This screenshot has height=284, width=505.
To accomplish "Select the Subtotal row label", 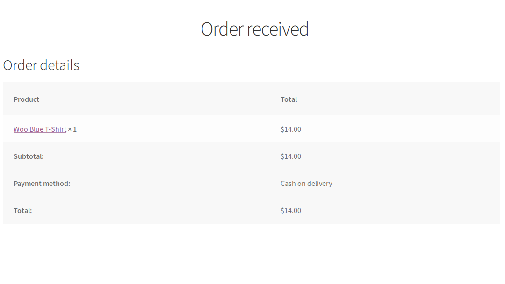I will (x=29, y=156).
